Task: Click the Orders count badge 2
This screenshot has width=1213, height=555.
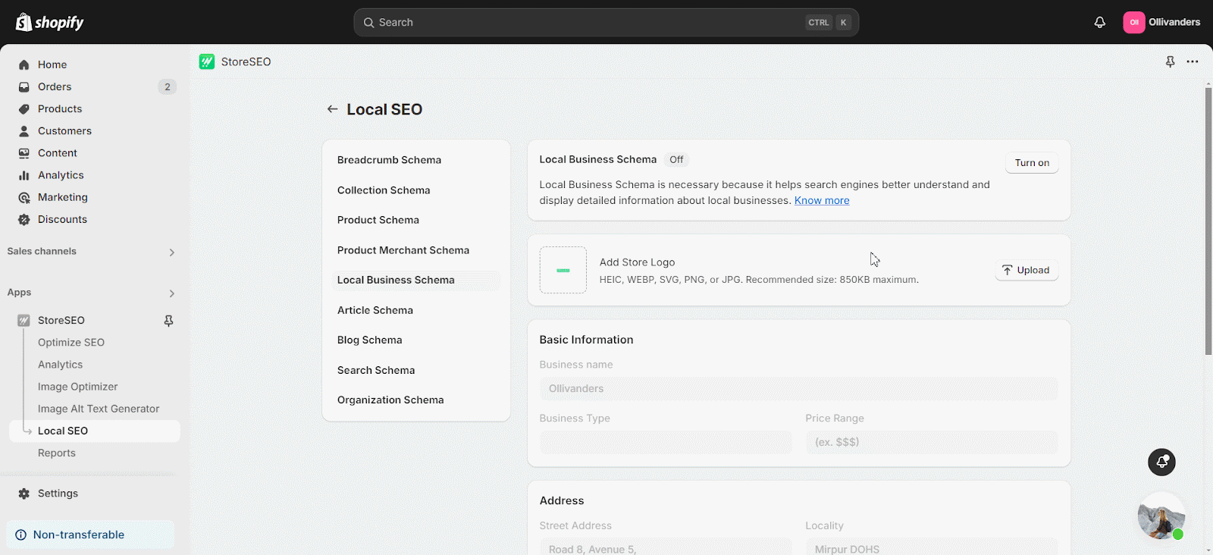Action: (x=168, y=86)
